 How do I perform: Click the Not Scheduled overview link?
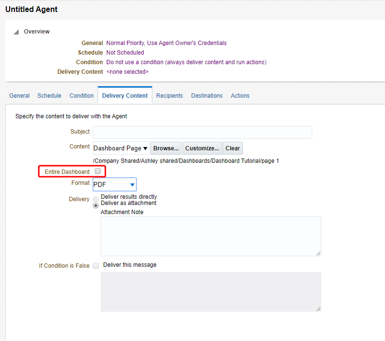(125, 53)
